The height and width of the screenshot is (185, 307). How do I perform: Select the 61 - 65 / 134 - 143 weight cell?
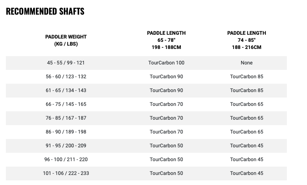pos(66,90)
